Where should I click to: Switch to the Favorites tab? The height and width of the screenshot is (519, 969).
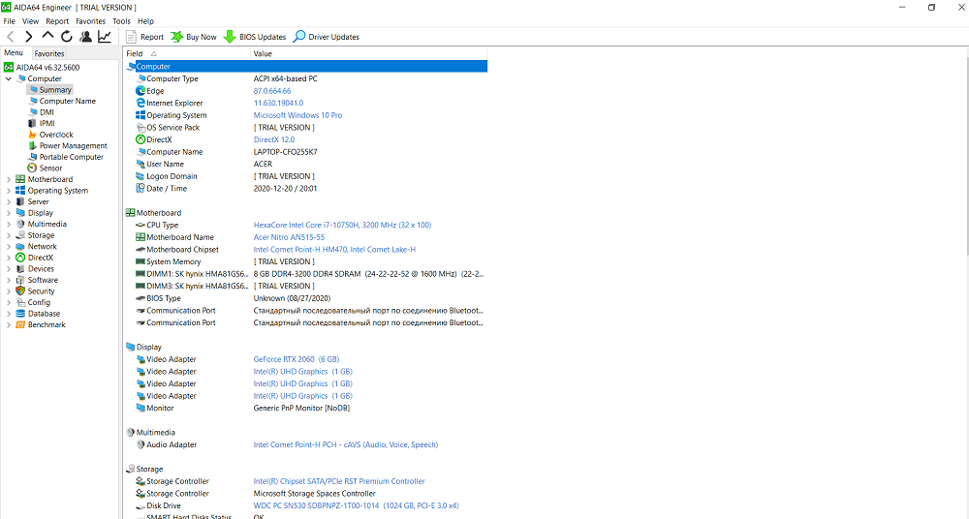pyautogui.click(x=49, y=54)
